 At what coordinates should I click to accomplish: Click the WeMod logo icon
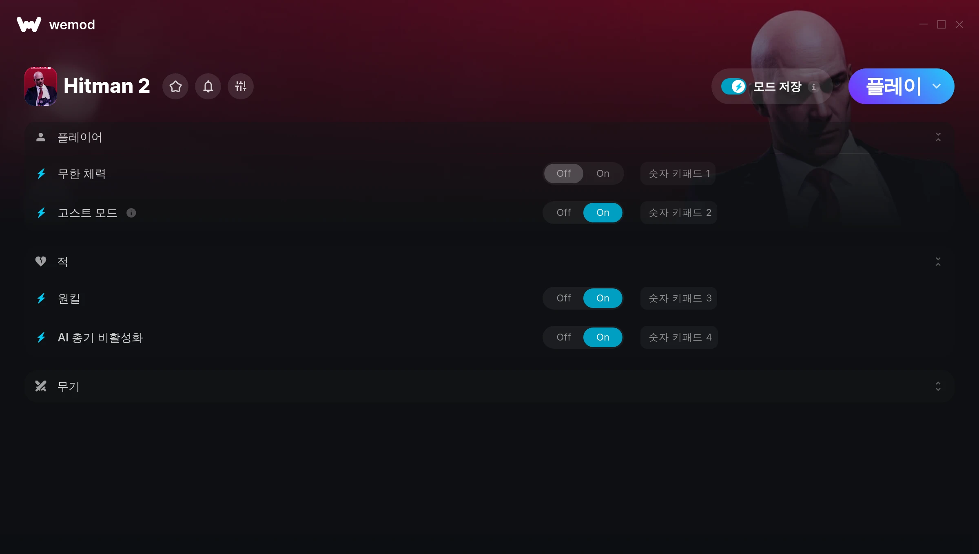tap(29, 24)
